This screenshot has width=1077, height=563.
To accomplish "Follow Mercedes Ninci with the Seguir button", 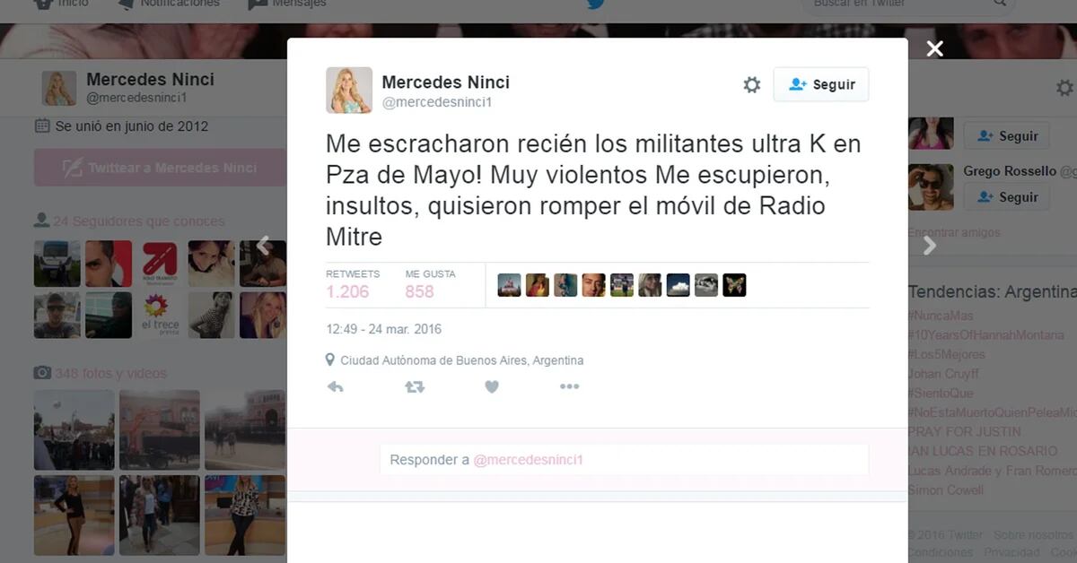I will [x=821, y=84].
